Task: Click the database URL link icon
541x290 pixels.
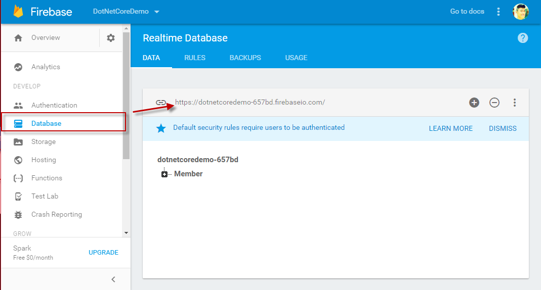Action: coord(161,103)
